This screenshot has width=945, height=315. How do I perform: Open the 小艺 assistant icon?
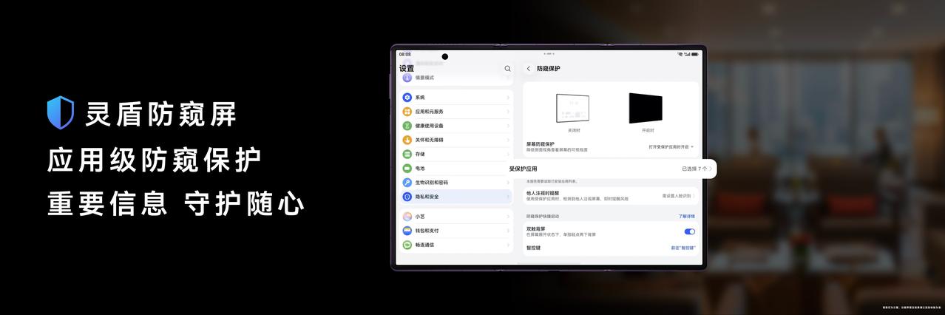point(407,217)
